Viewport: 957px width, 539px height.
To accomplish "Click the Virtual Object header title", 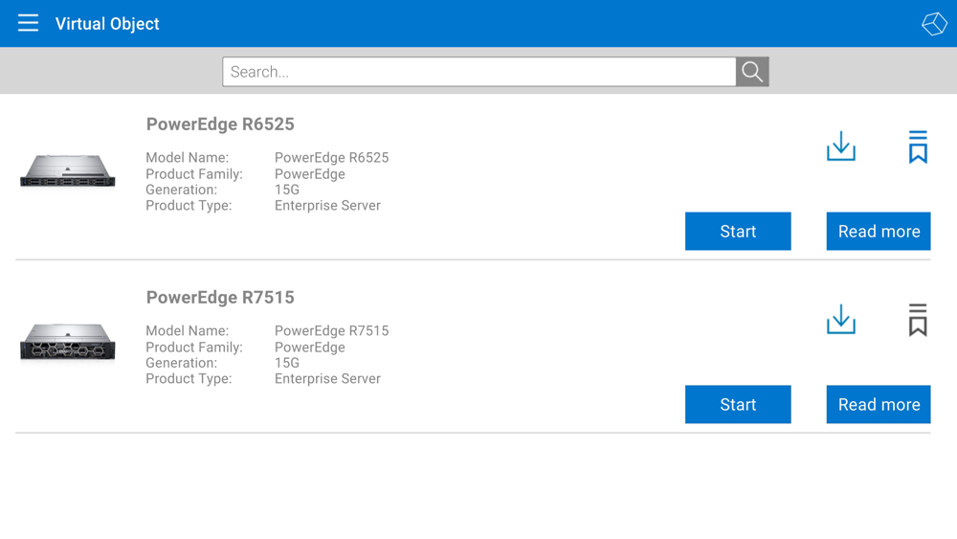I will 107,24.
